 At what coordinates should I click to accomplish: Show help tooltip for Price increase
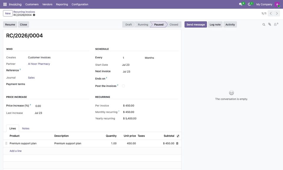30,105
